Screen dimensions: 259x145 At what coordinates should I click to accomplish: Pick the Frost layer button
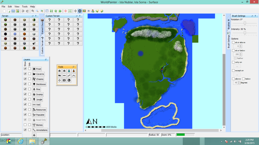pos(37,69)
